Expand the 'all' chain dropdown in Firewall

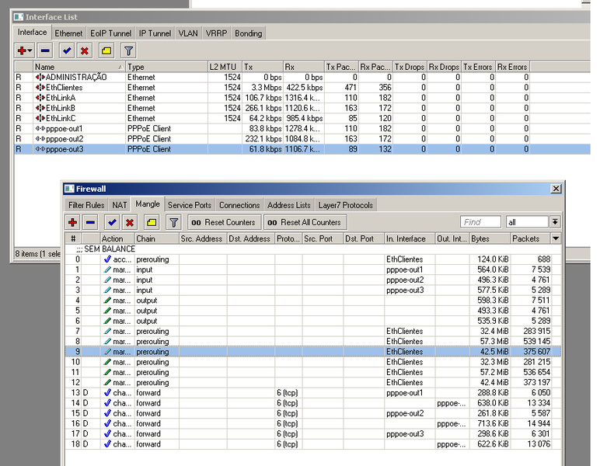point(555,222)
